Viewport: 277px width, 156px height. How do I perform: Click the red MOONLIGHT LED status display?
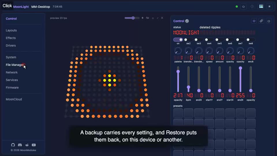(214, 33)
